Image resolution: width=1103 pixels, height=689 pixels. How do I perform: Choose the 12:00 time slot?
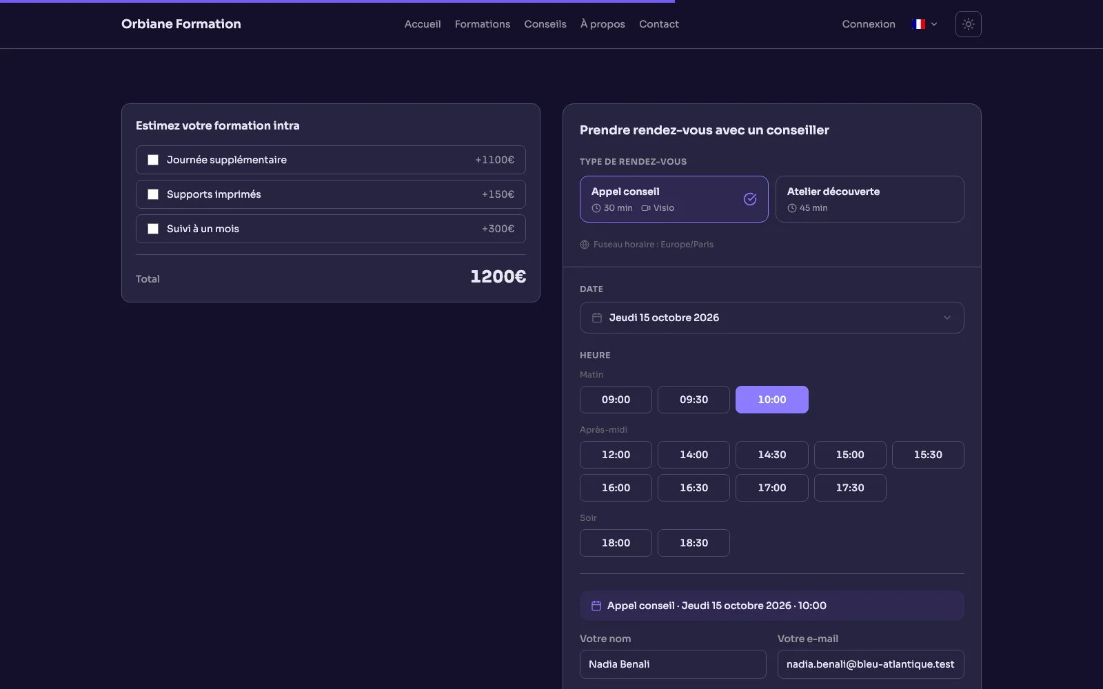point(616,455)
